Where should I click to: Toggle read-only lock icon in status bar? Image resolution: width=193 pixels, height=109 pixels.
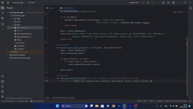point(190,101)
